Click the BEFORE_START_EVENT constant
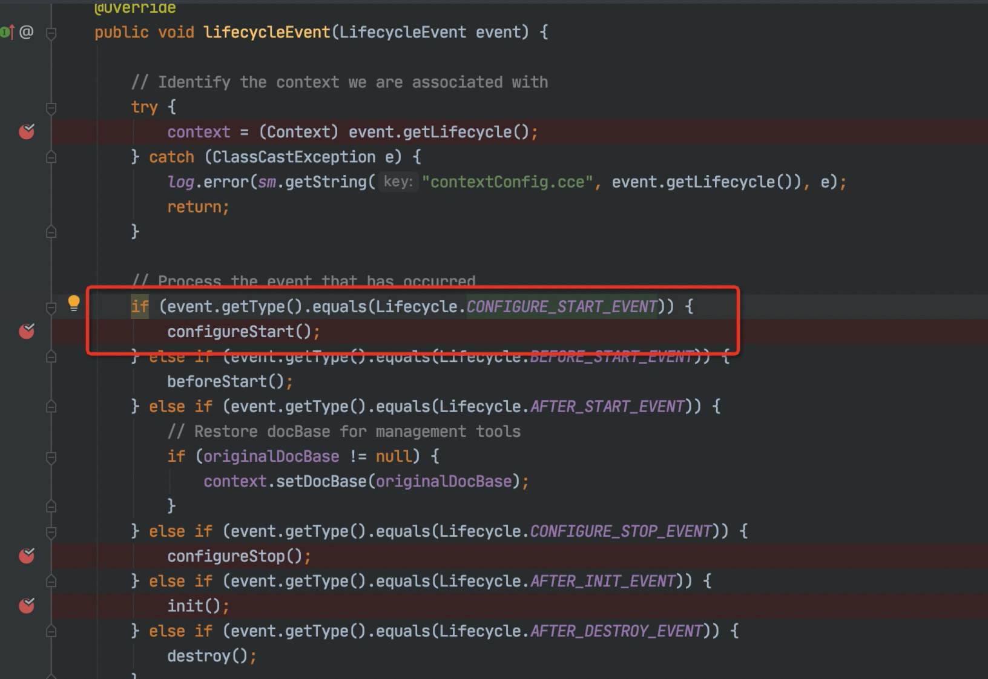The width and height of the screenshot is (988, 679). point(611,356)
